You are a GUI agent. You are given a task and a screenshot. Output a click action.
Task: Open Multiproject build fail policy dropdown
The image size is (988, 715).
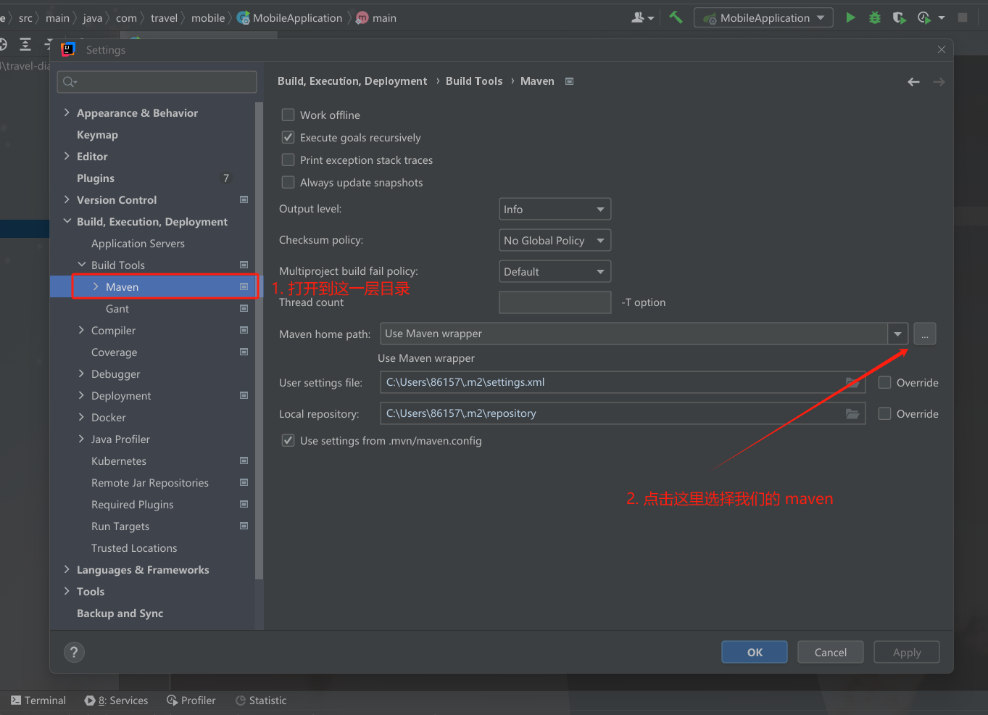[x=555, y=271]
